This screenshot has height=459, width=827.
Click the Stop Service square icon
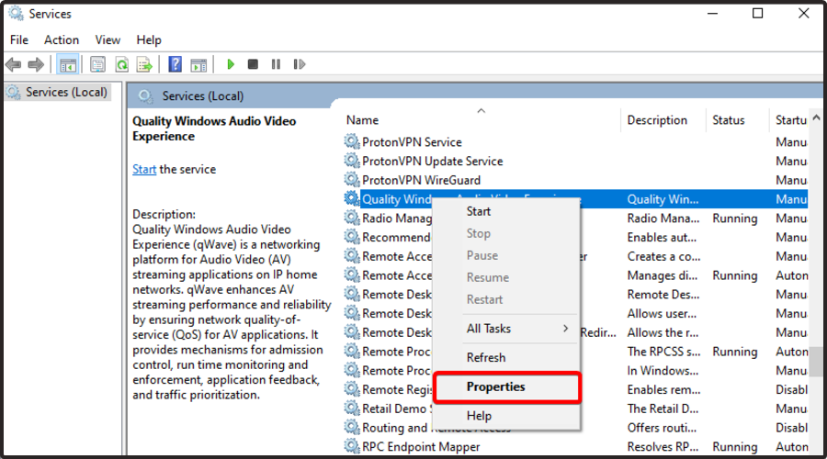coord(254,64)
